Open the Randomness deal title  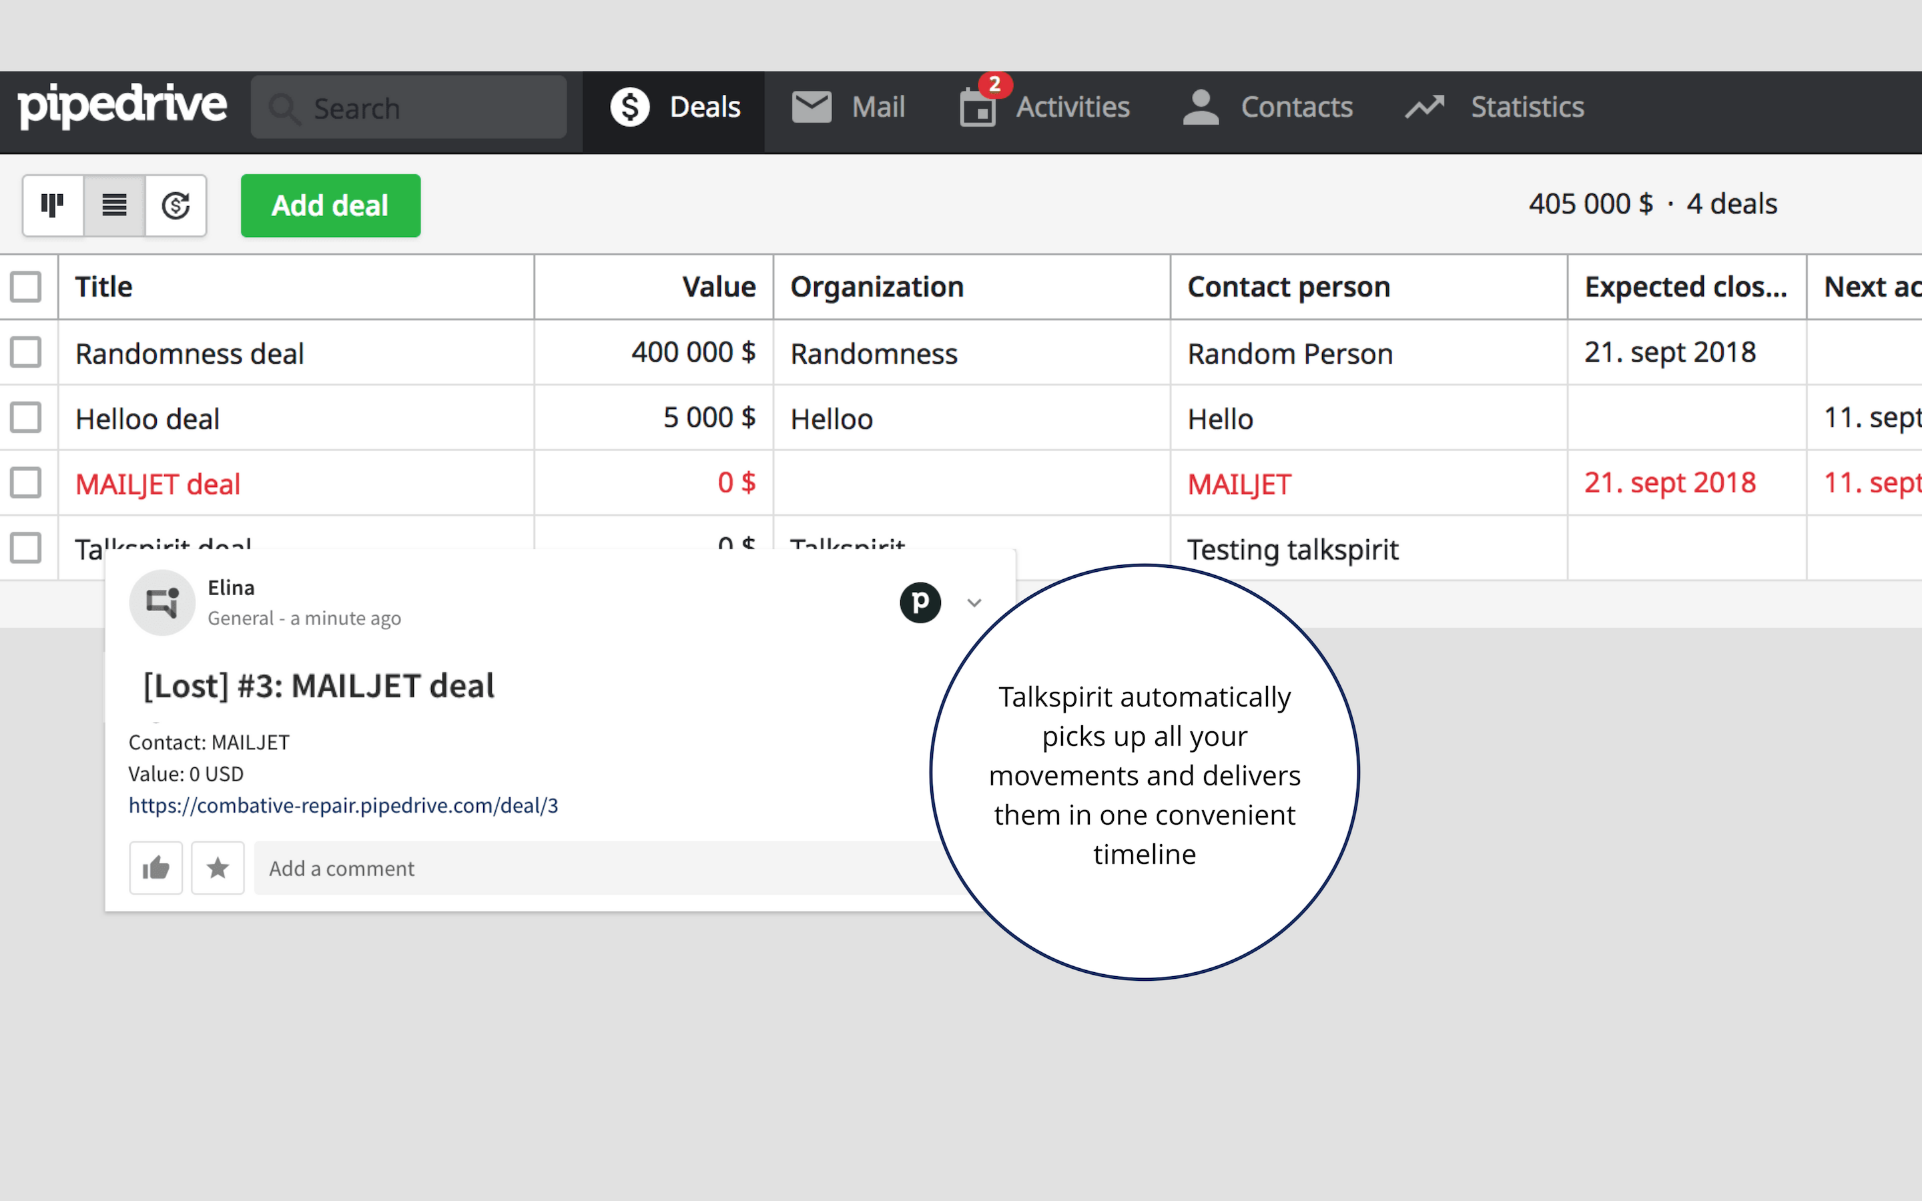tap(190, 354)
